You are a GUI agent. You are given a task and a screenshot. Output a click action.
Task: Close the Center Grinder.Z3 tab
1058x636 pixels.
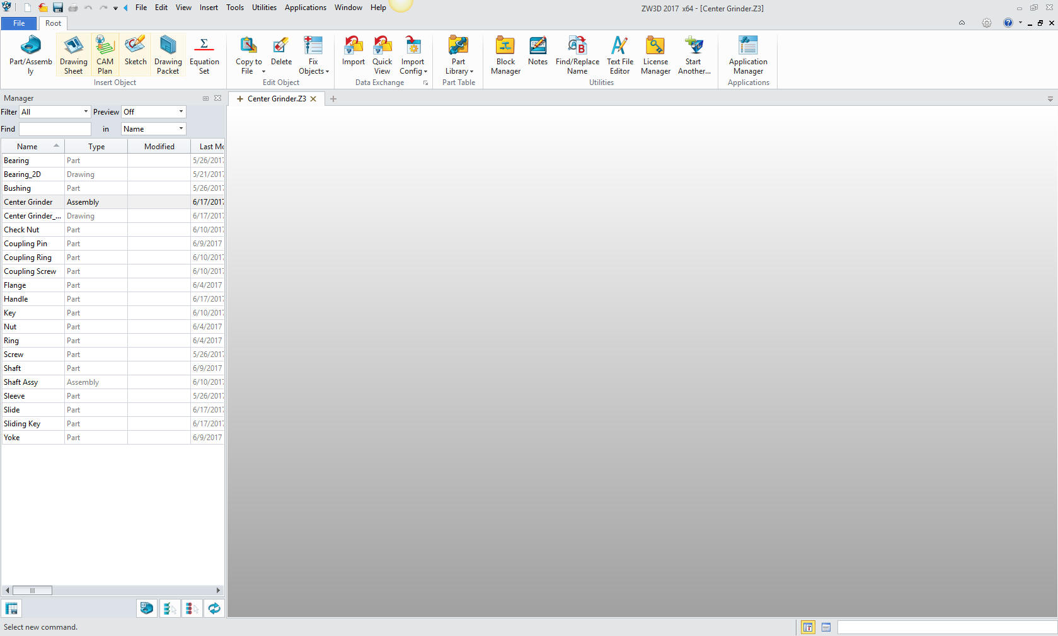313,99
